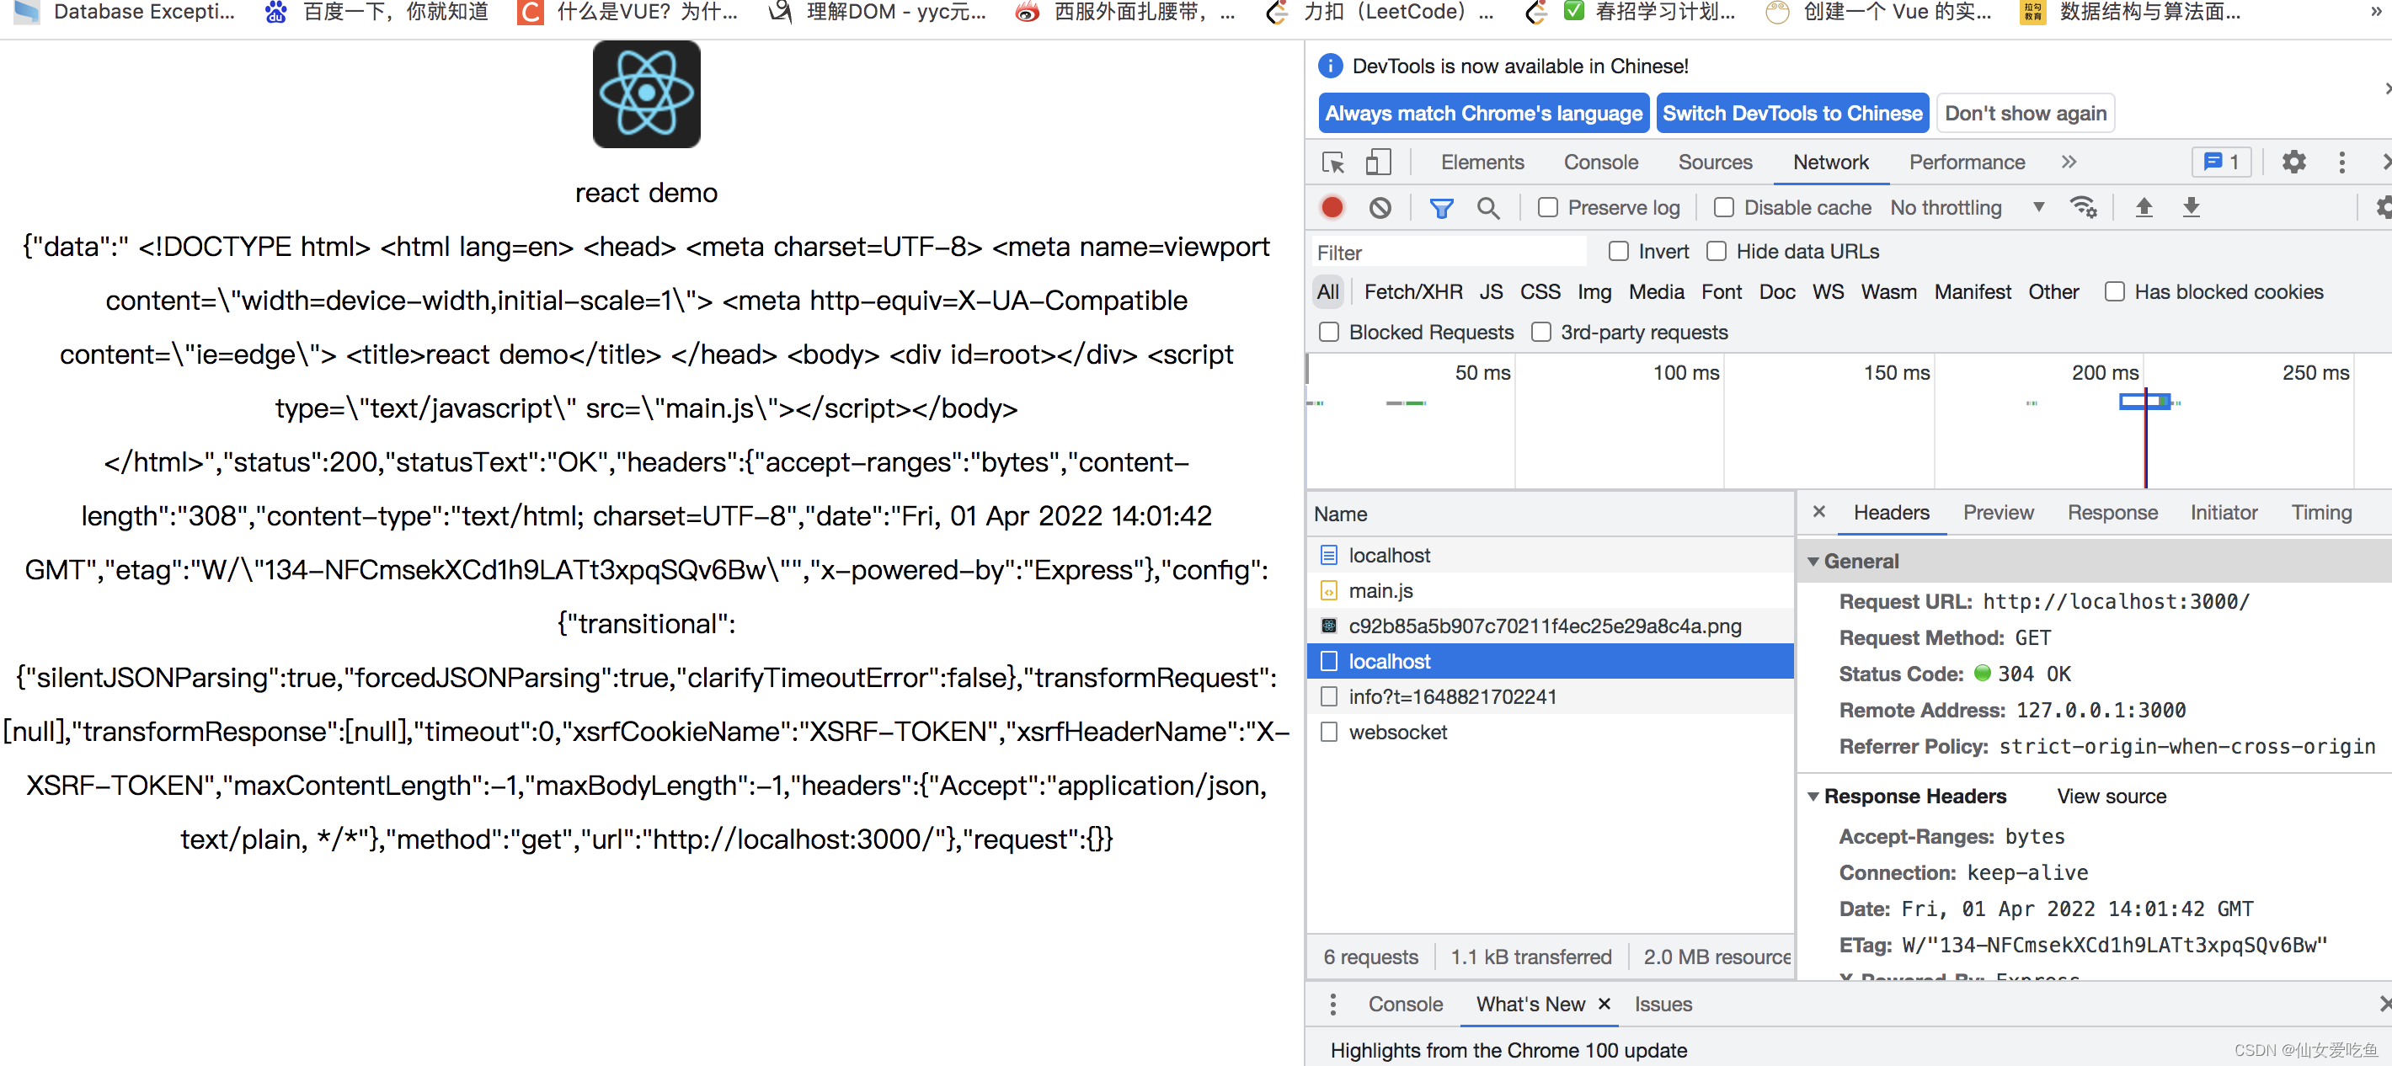The height and width of the screenshot is (1066, 2392).
Task: Open the network search magnifier
Action: [1487, 208]
